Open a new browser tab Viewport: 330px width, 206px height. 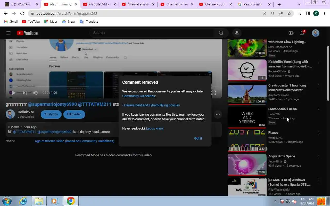(x=279, y=4)
